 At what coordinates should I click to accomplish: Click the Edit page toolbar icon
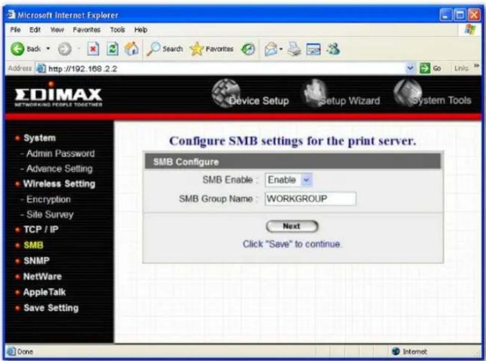pos(313,49)
